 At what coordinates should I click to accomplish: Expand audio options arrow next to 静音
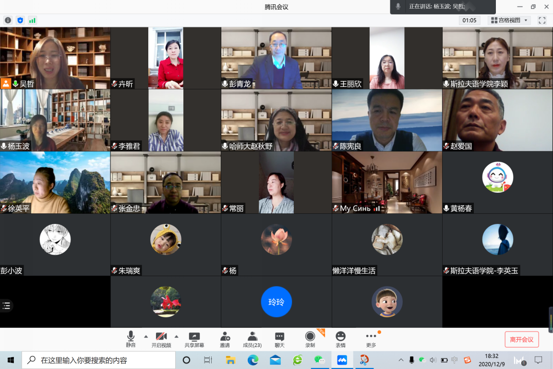pos(146,336)
